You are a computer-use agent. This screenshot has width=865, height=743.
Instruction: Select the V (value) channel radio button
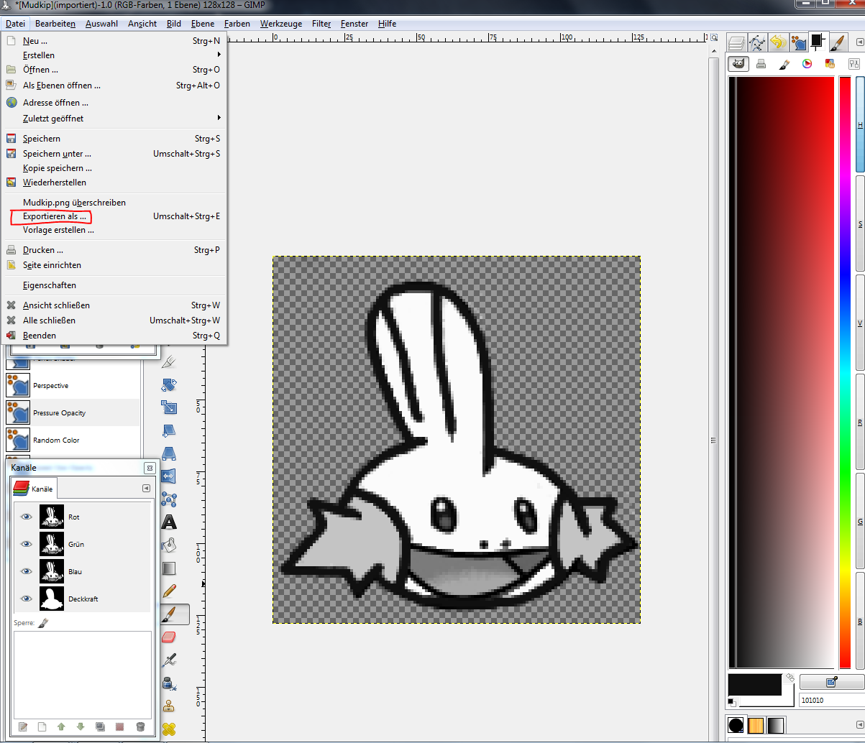click(x=861, y=323)
